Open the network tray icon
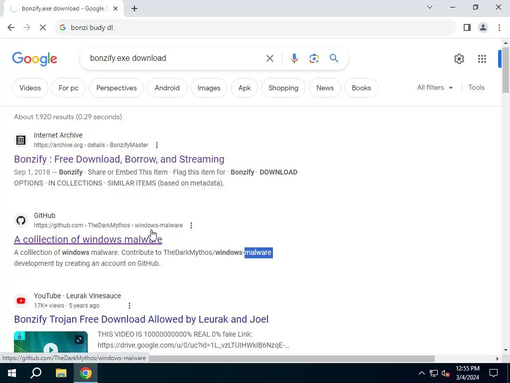The height and width of the screenshot is (383, 510). [x=434, y=373]
